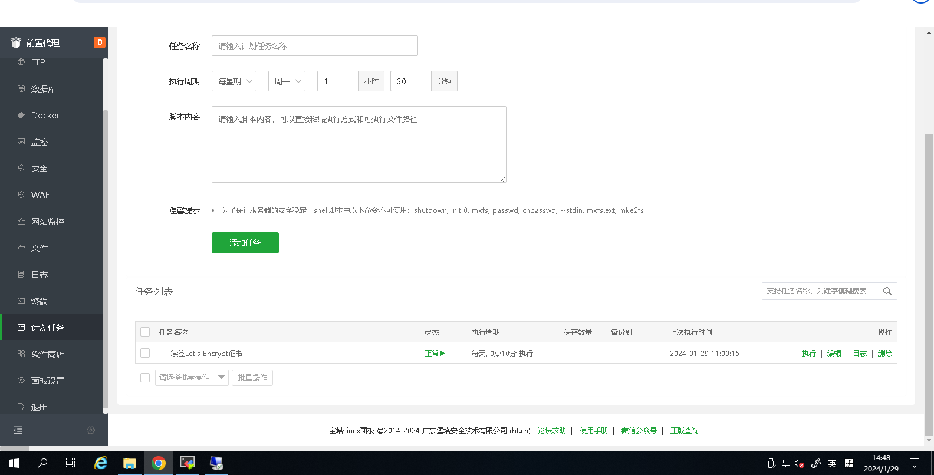Open the 微信公众号 footer link

[x=639, y=431]
